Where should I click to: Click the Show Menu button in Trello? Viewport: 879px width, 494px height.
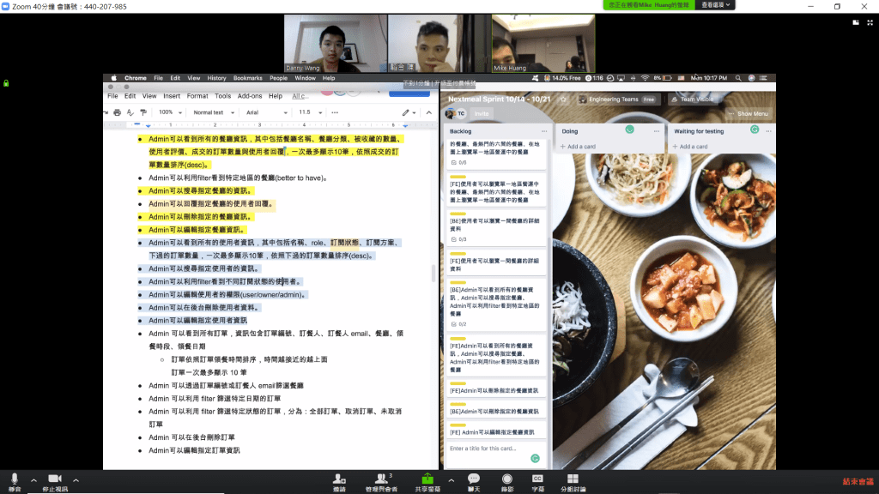[x=749, y=113]
